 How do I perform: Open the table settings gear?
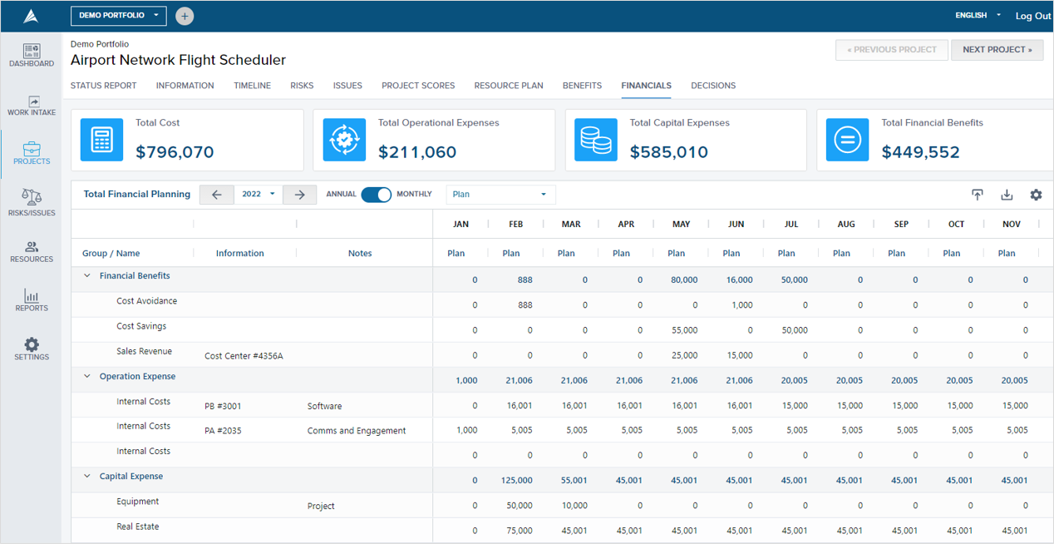[x=1036, y=194]
